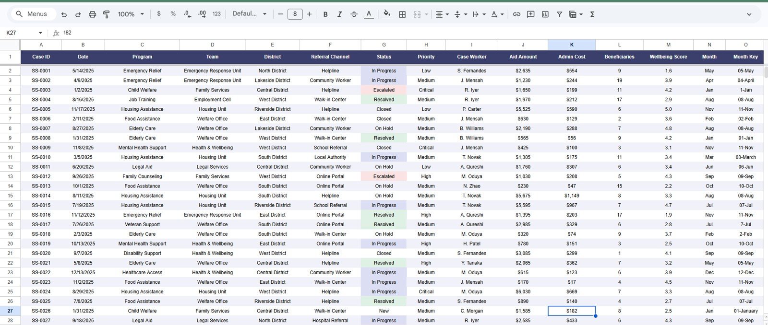Click case worker Y. Tanaka cell
The width and height of the screenshot is (768, 325).
(x=472, y=263)
